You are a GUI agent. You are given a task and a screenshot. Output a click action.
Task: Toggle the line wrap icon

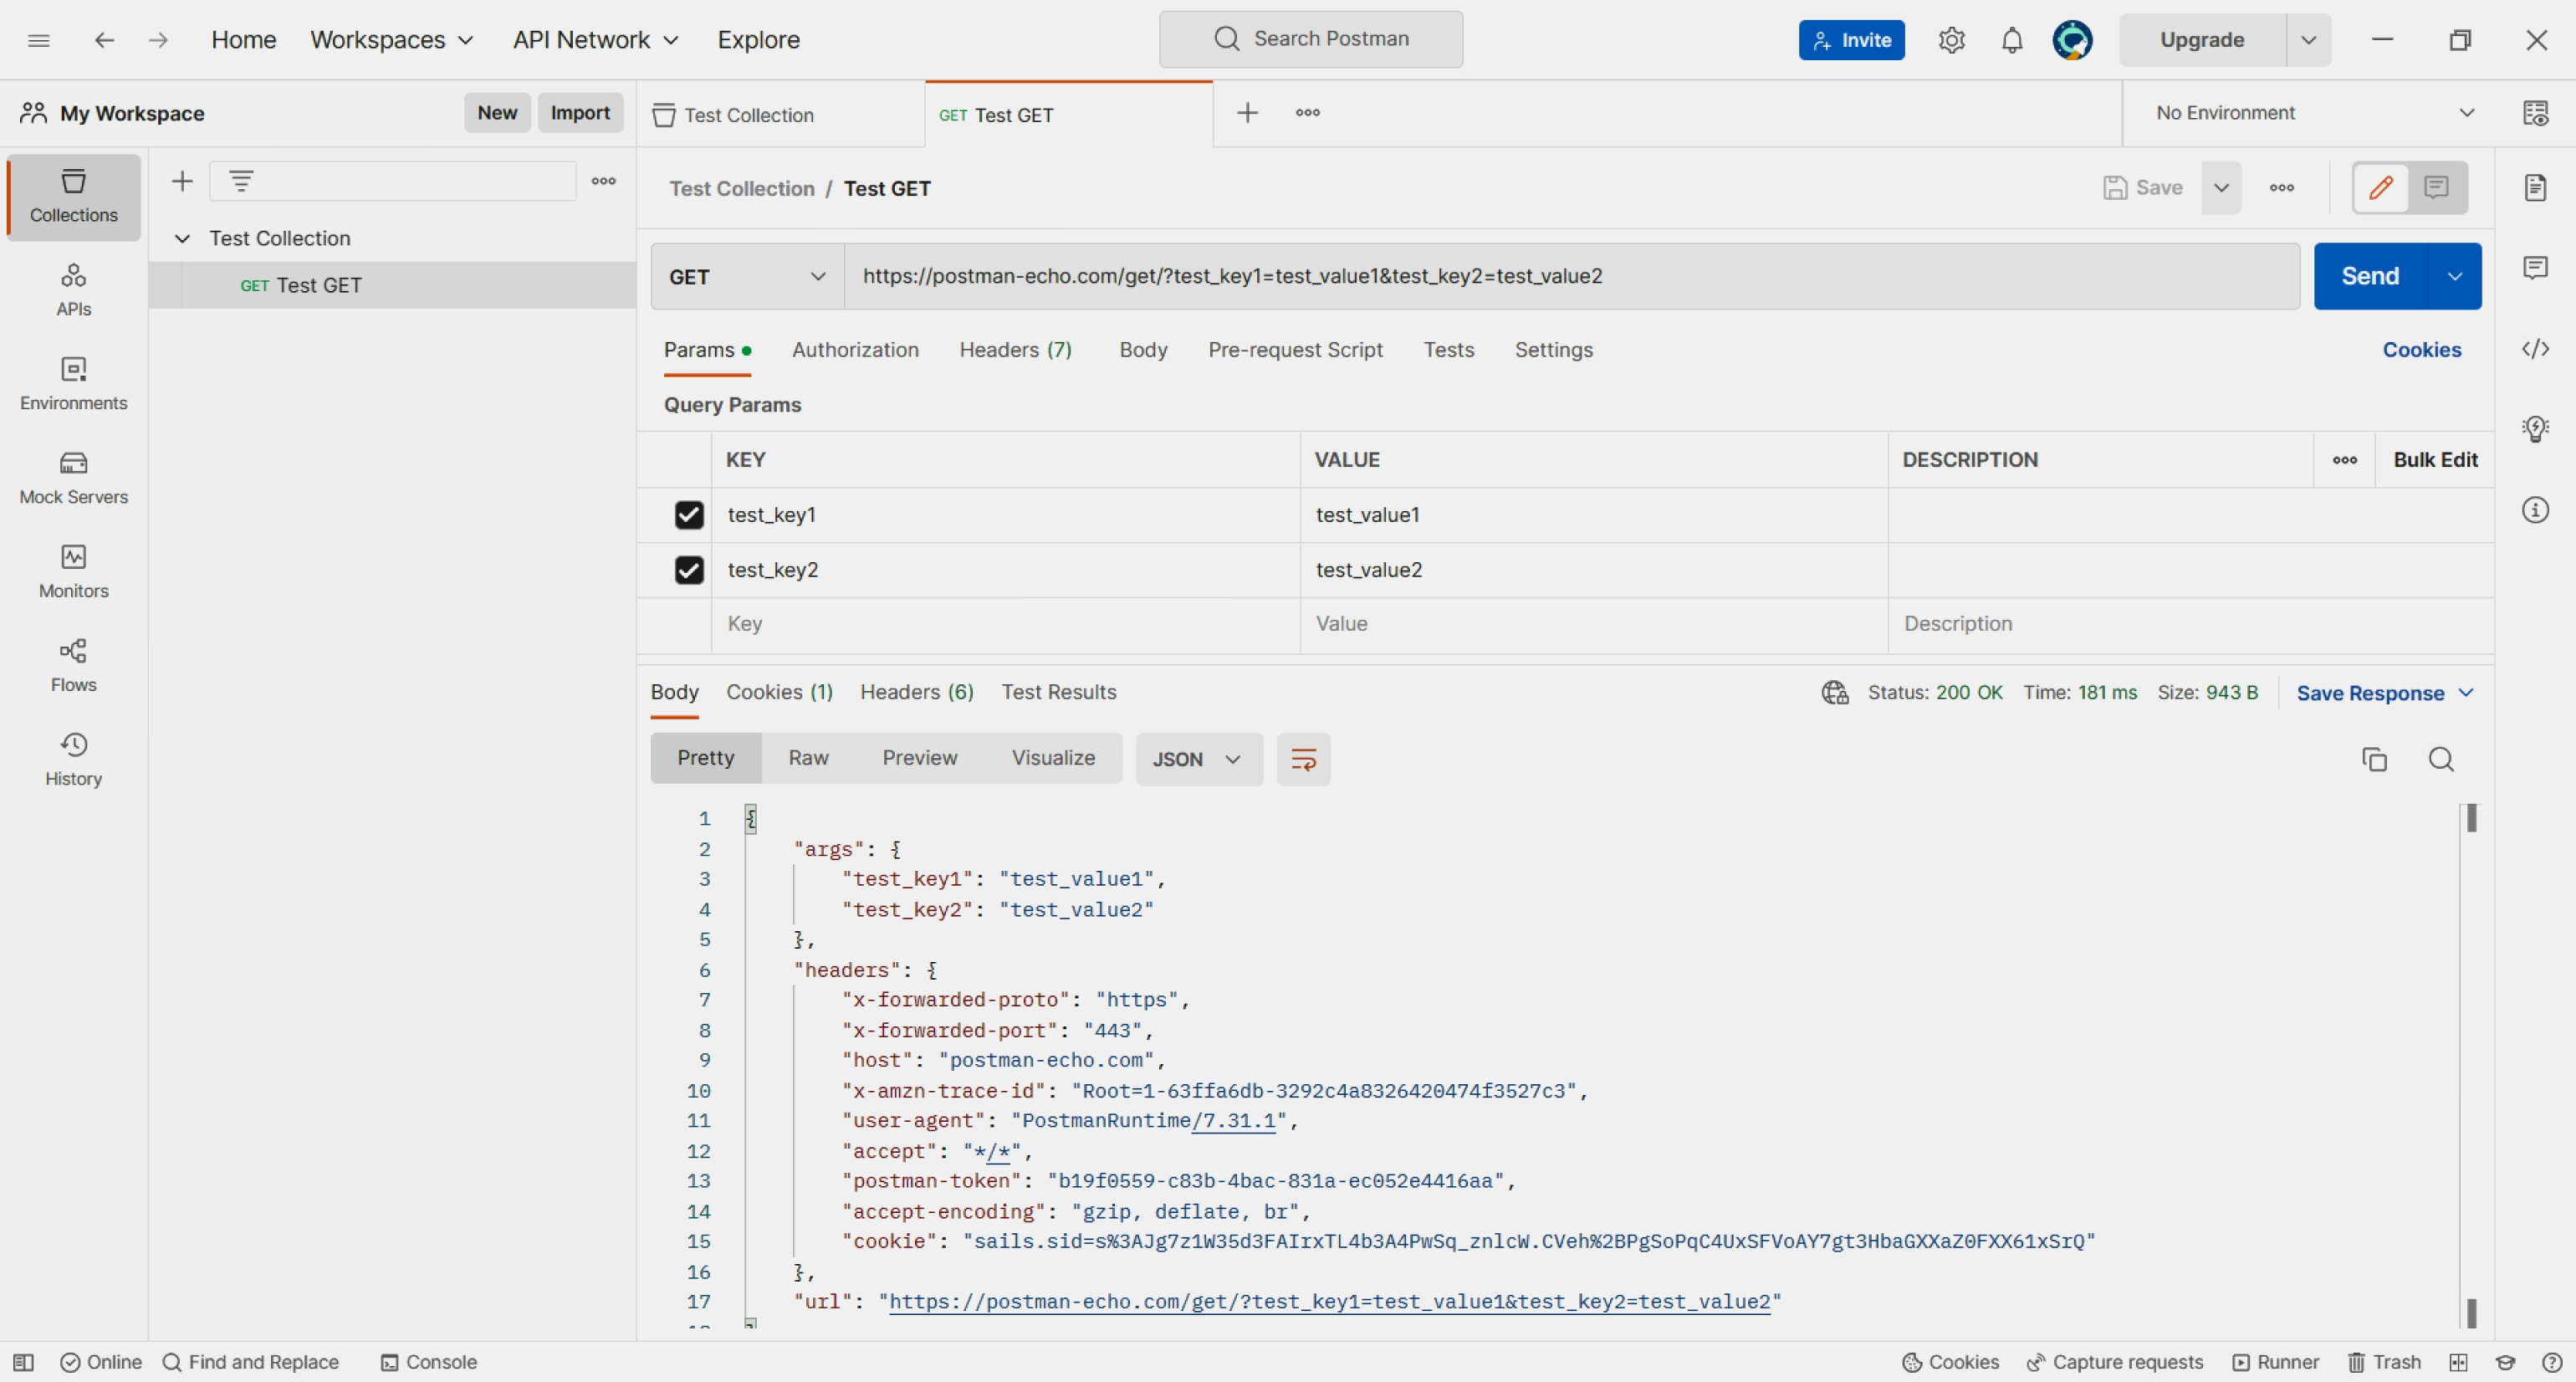[1303, 759]
